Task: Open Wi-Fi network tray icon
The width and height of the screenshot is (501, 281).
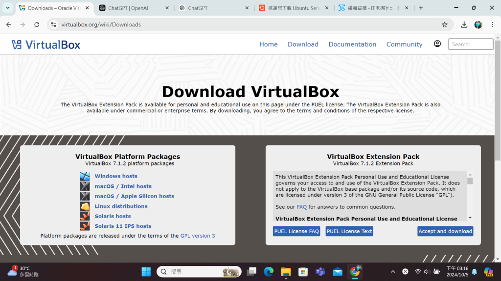Action: point(418,271)
